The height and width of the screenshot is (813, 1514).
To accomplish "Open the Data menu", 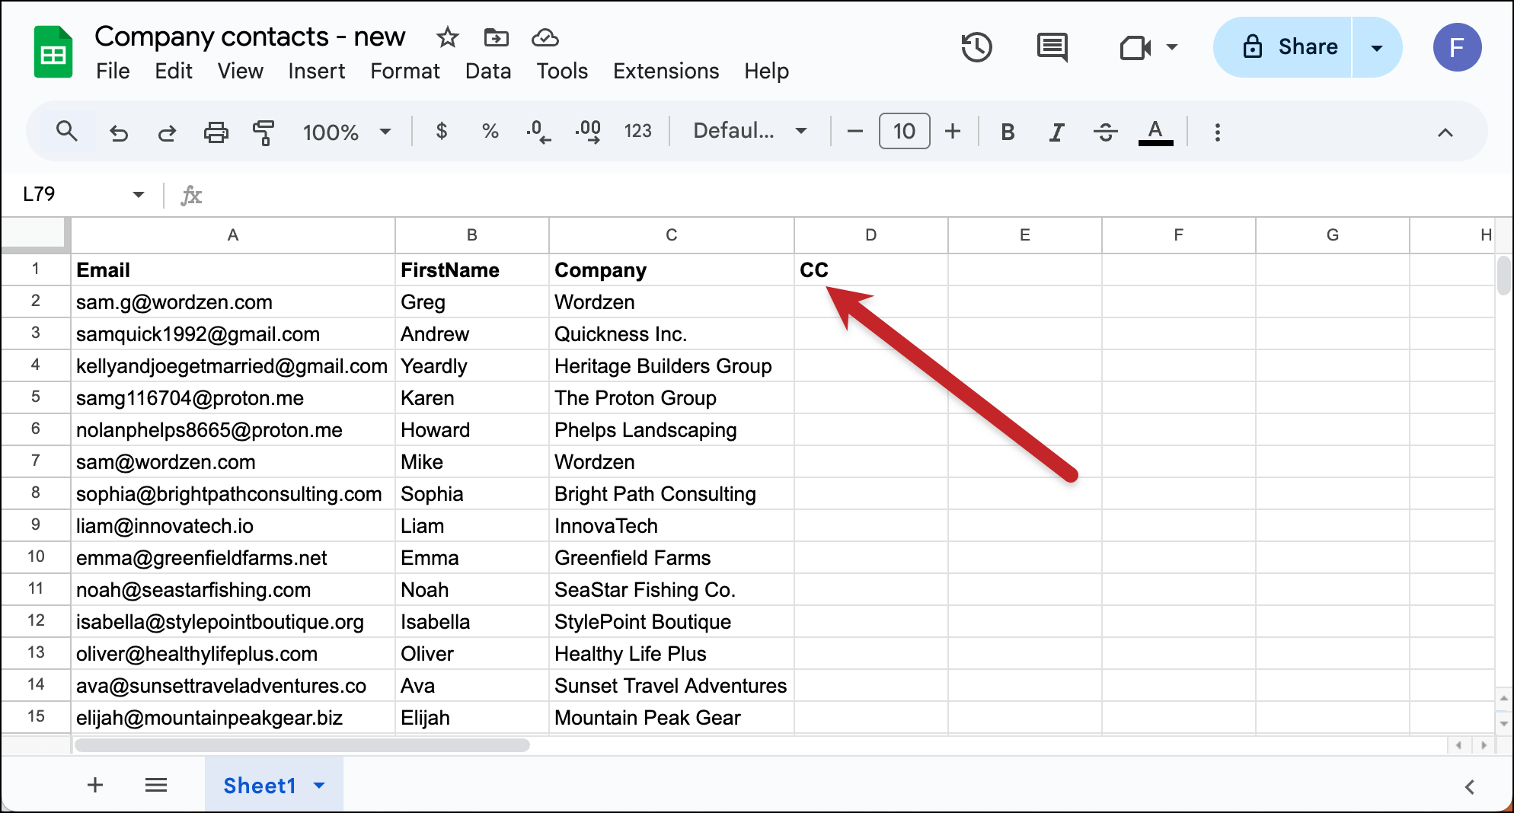I will 488,71.
